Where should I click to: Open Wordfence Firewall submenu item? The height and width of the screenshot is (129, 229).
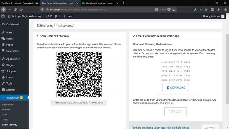(6, 110)
